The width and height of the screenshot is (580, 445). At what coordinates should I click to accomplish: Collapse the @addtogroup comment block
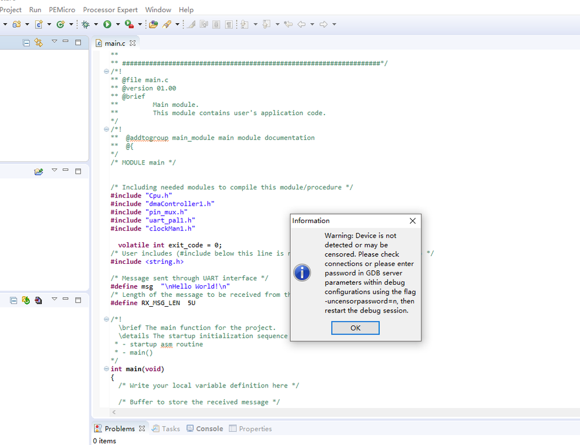coord(106,129)
